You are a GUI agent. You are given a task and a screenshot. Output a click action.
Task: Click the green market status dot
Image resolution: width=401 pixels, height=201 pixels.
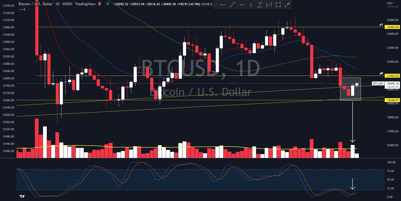107,4
